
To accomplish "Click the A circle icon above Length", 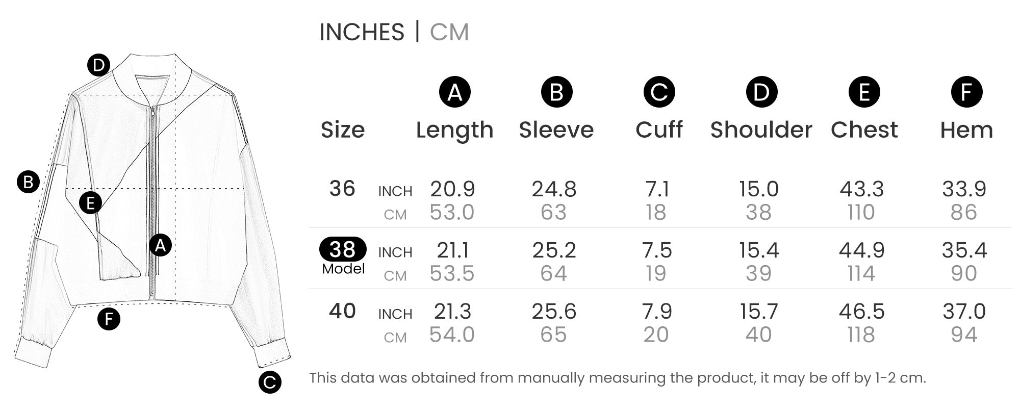I will tap(455, 92).
